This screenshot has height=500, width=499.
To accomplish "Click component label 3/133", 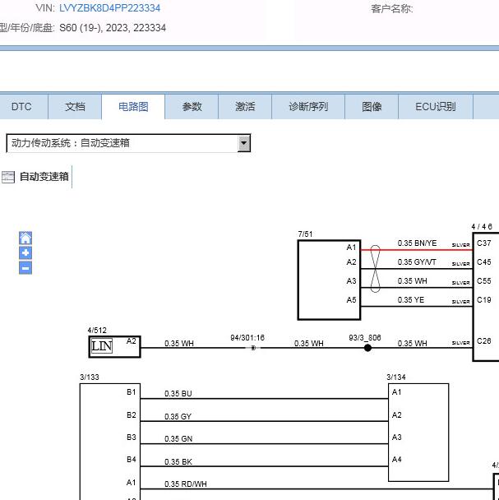I will 90,377.
